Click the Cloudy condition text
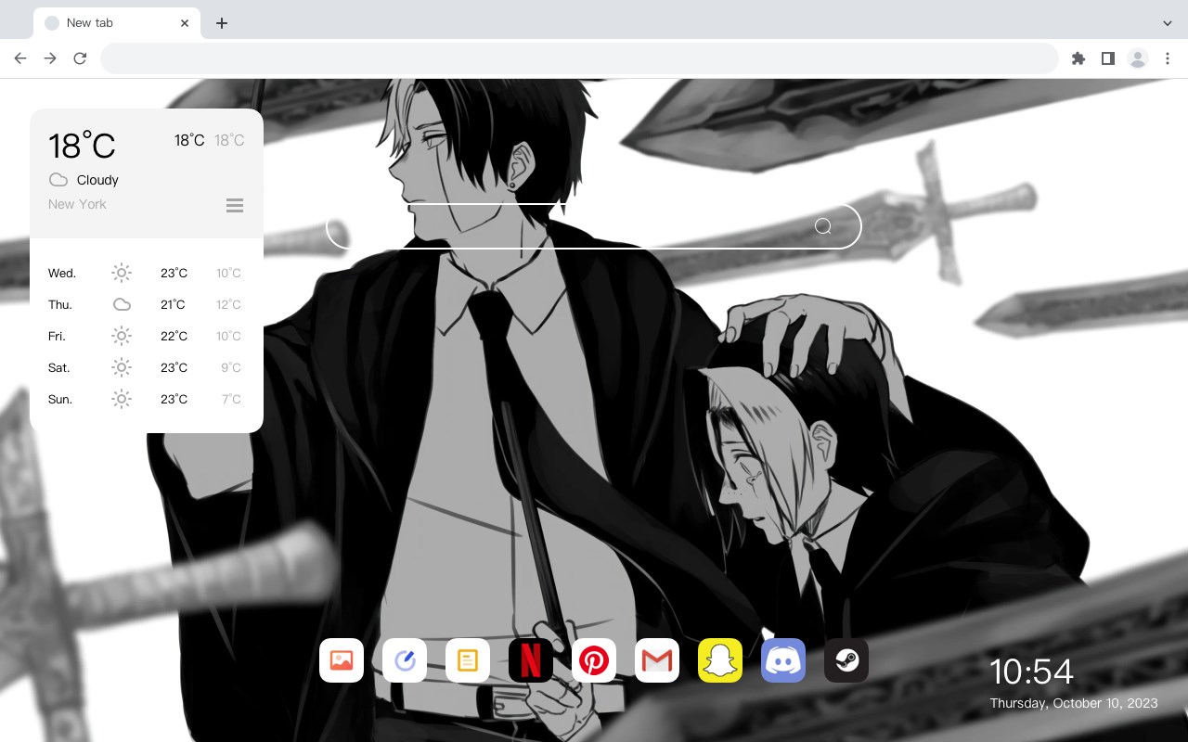Image resolution: width=1188 pixels, height=742 pixels. coord(97,180)
